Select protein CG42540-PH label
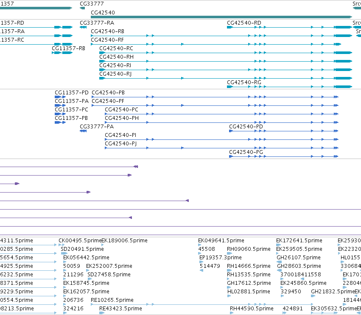The height and width of the screenshot is (315, 361). click(122, 118)
